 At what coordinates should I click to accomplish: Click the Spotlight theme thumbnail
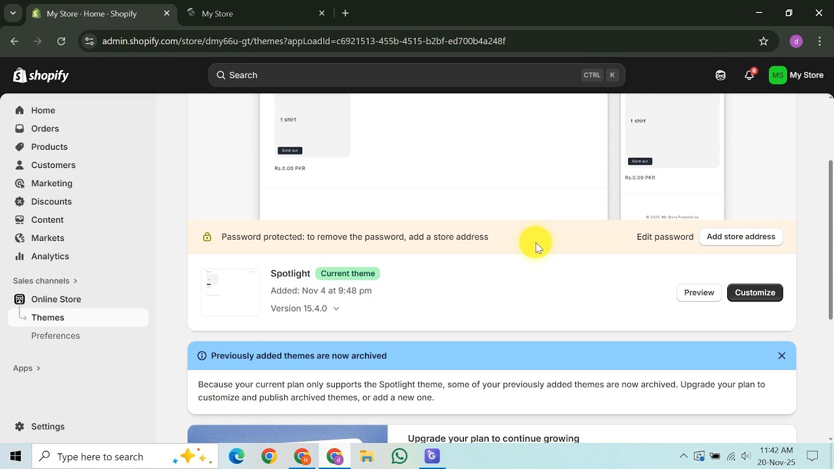click(x=231, y=292)
